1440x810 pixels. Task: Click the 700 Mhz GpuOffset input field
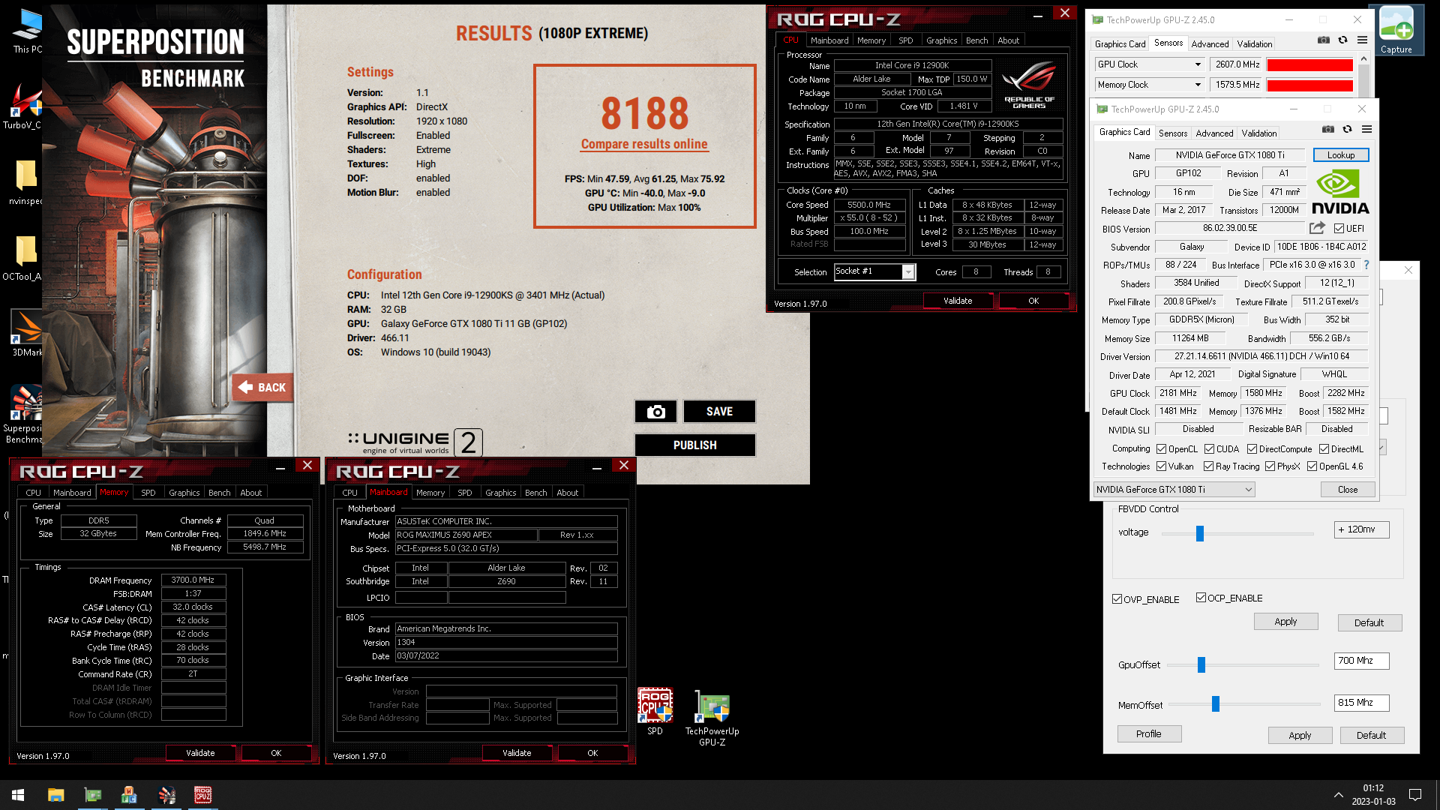(1362, 661)
